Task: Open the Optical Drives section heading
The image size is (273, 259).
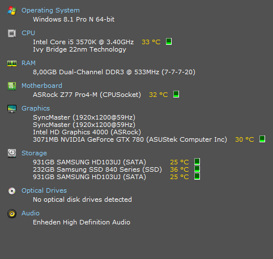Action: 44,190
